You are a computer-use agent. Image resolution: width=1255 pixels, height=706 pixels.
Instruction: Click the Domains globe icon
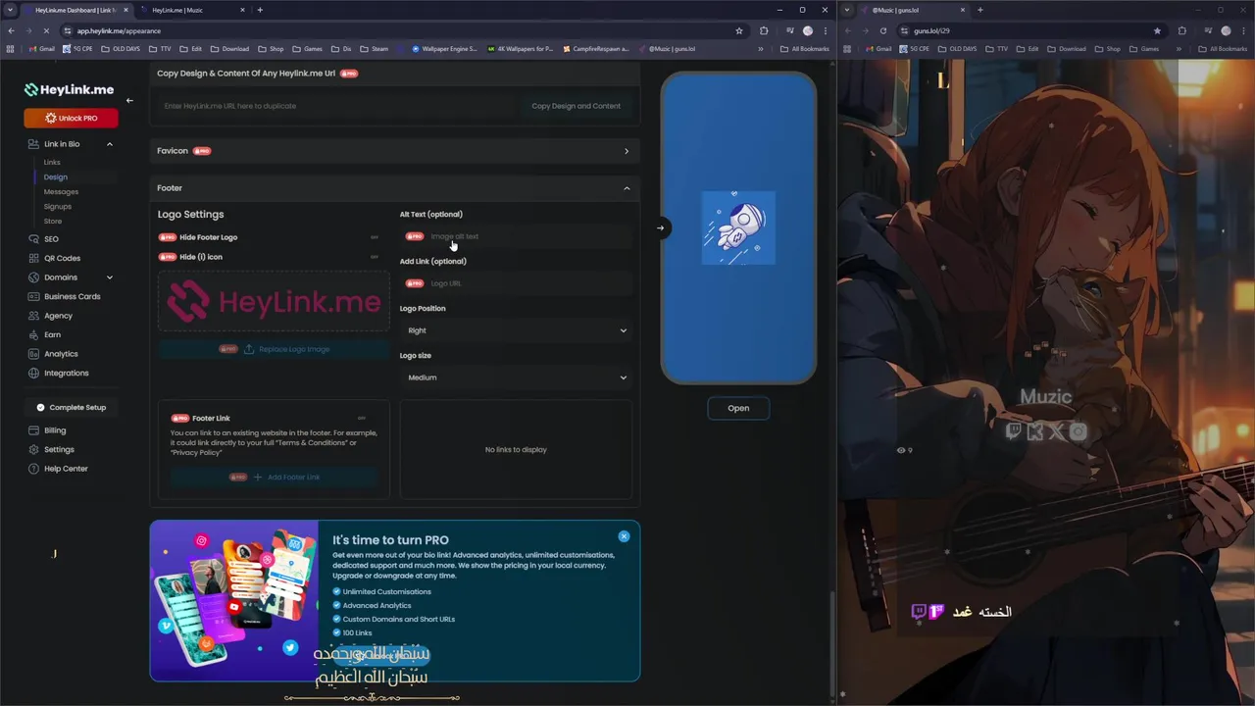click(34, 277)
